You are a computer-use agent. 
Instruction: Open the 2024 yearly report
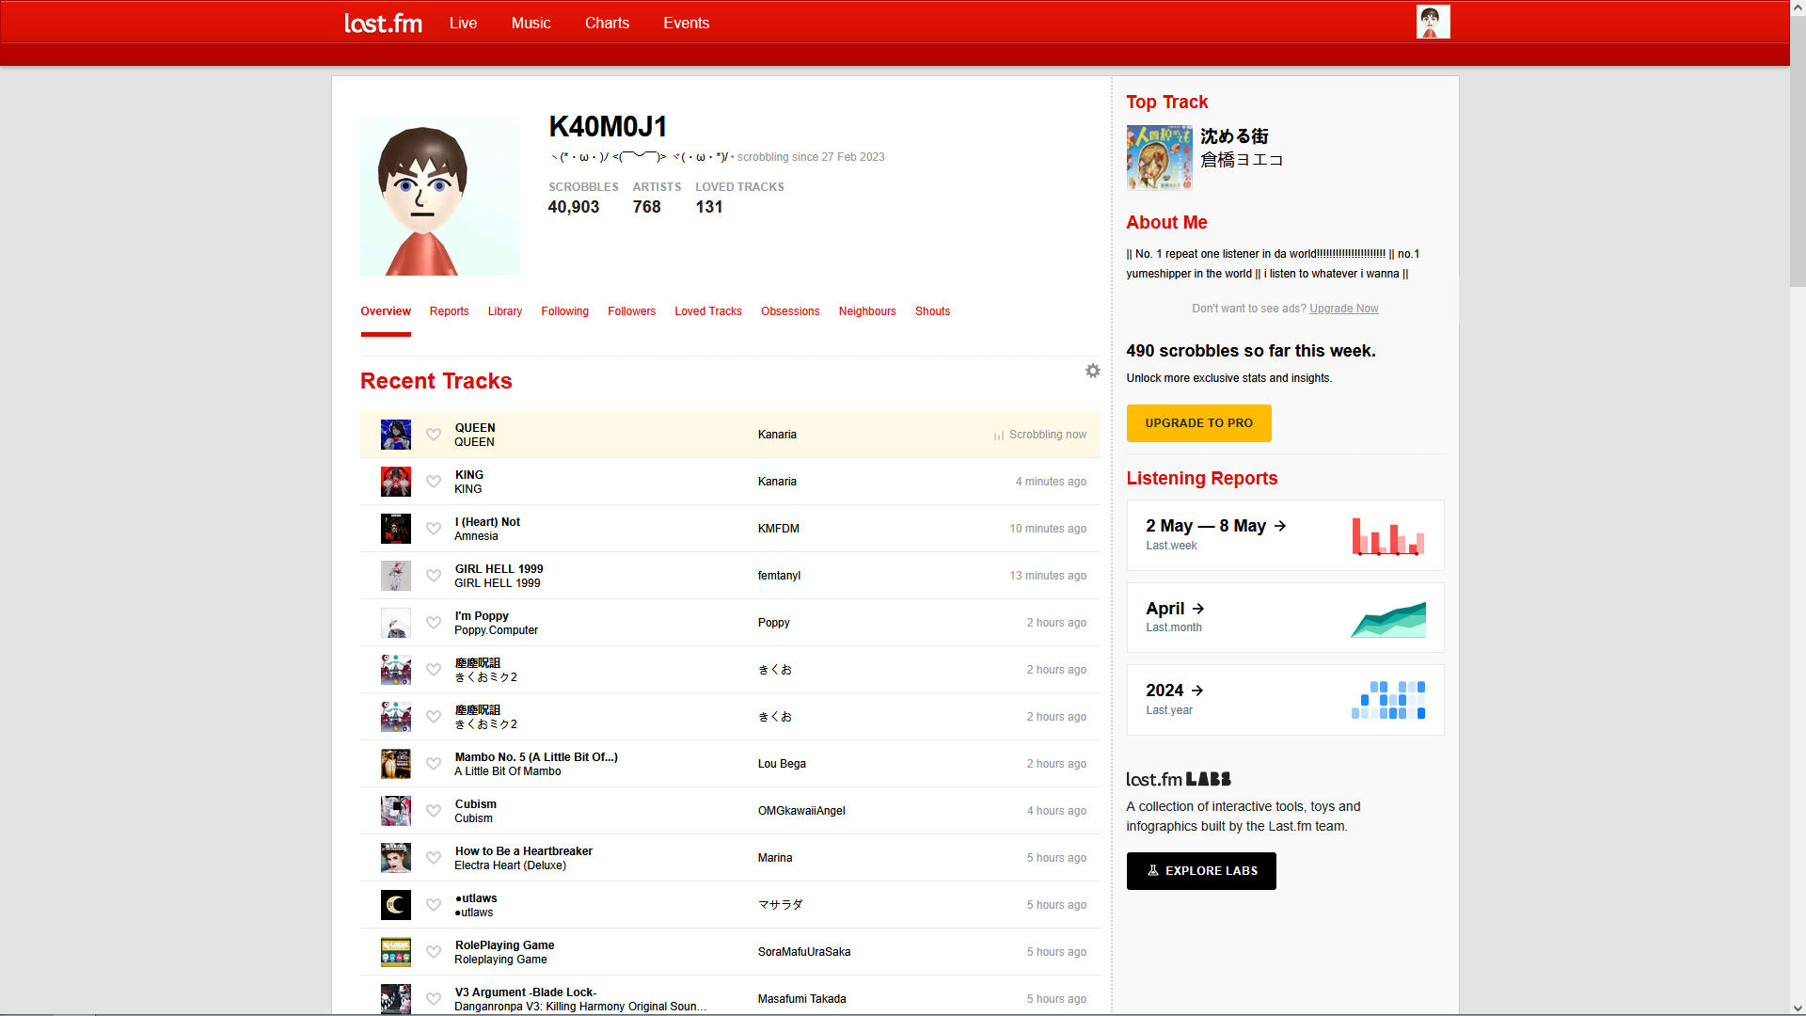pos(1285,700)
